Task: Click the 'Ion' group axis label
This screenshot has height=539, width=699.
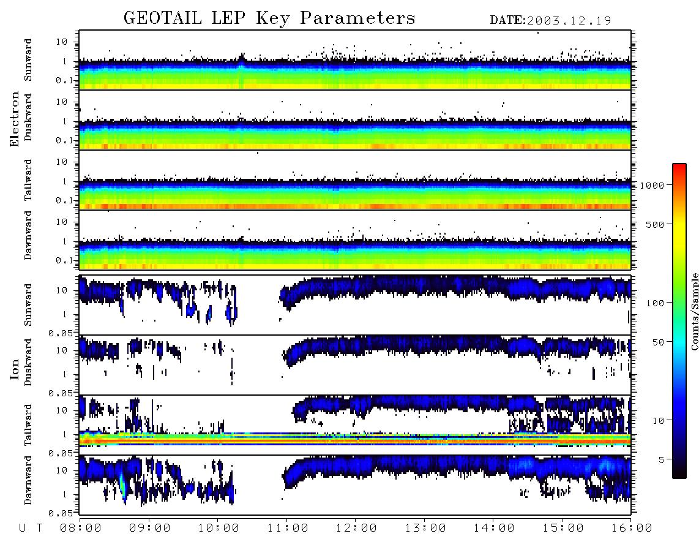Action: (15, 369)
